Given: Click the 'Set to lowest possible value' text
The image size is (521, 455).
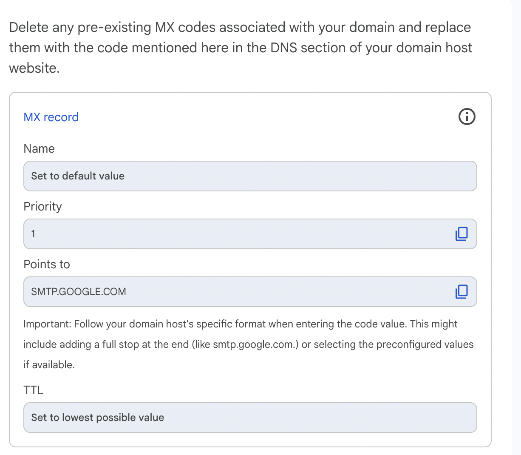Looking at the screenshot, I should [98, 418].
